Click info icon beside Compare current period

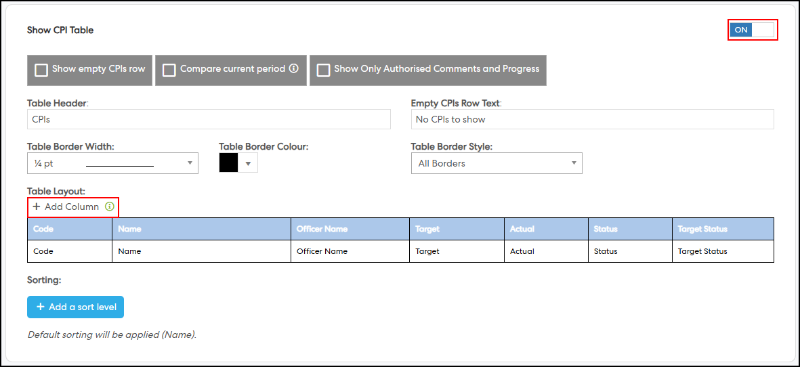tap(294, 68)
